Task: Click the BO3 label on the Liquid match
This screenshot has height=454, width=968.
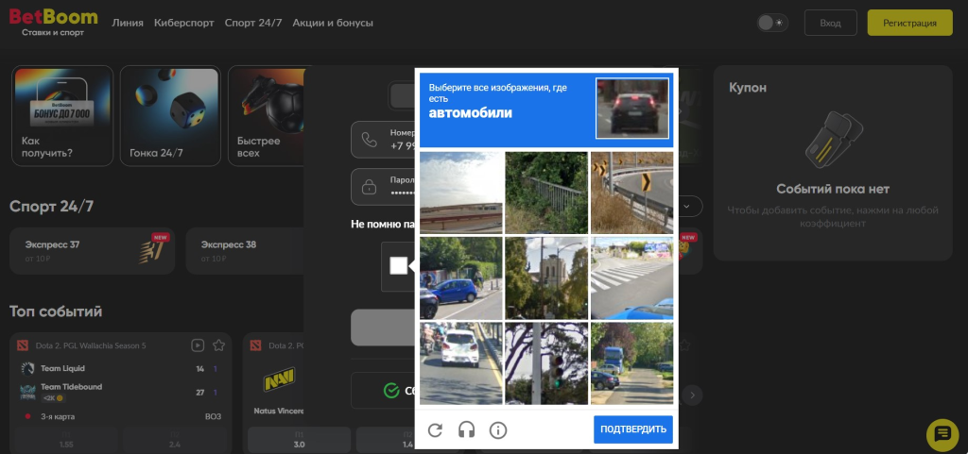Action: pos(213,416)
